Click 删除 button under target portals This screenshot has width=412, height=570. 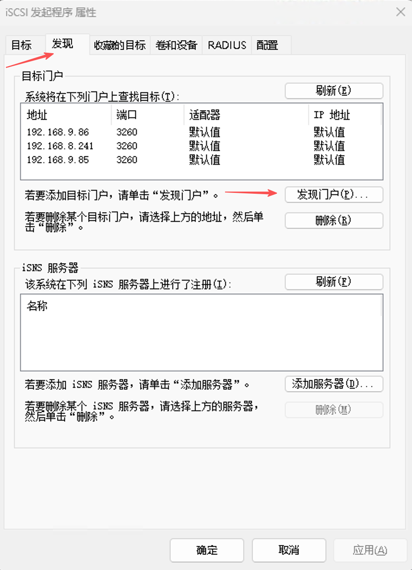334,221
